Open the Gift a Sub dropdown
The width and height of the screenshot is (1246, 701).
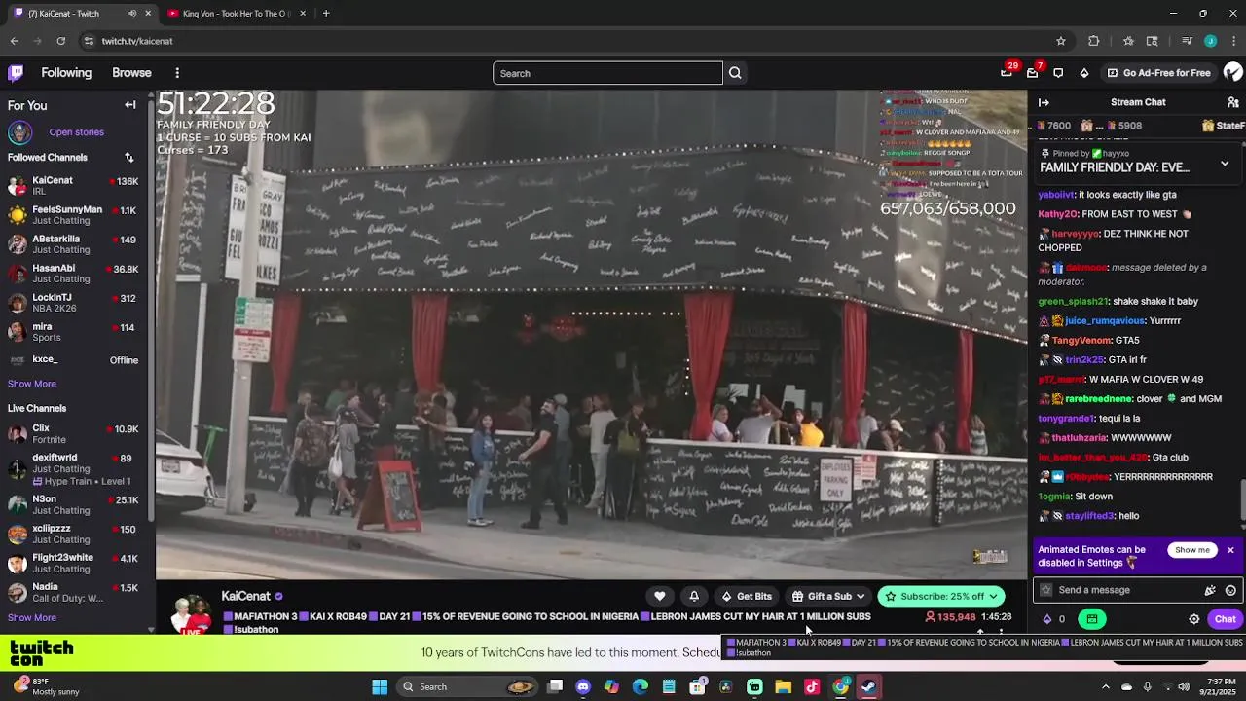click(x=828, y=596)
